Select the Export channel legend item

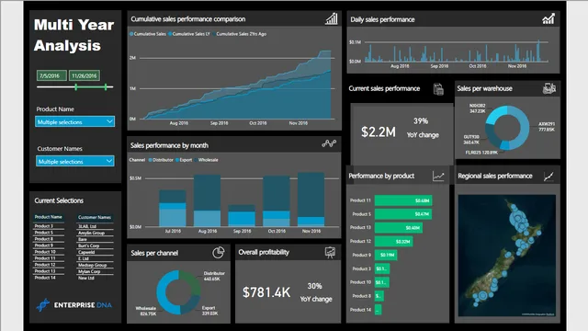[x=184, y=160]
